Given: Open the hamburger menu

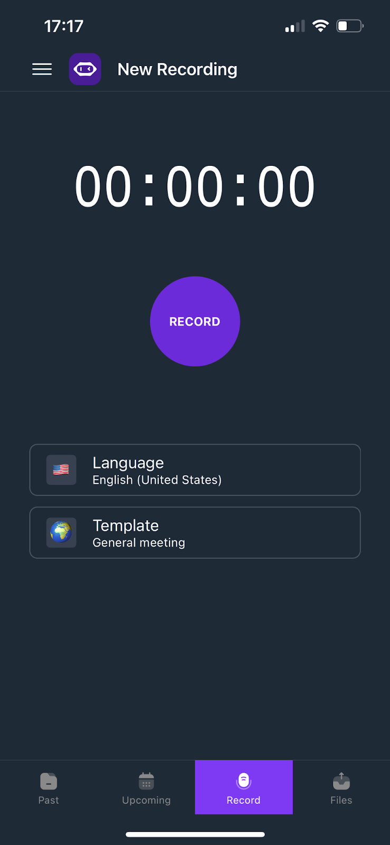Looking at the screenshot, I should tap(42, 69).
